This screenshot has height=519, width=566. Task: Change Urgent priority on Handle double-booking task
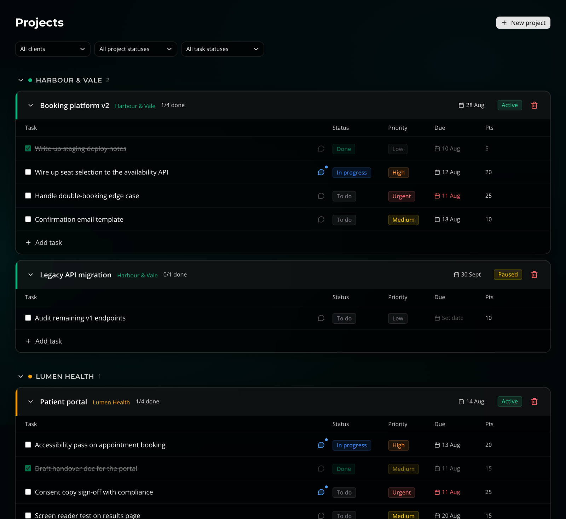click(x=402, y=196)
